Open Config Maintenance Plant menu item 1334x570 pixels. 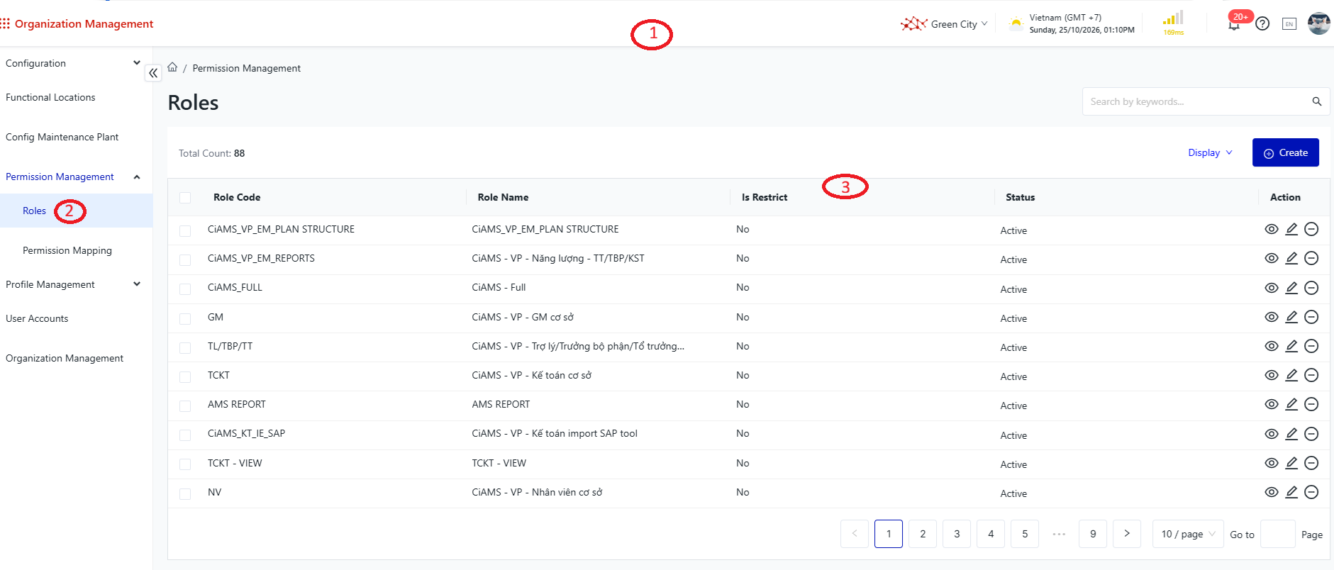pos(62,137)
